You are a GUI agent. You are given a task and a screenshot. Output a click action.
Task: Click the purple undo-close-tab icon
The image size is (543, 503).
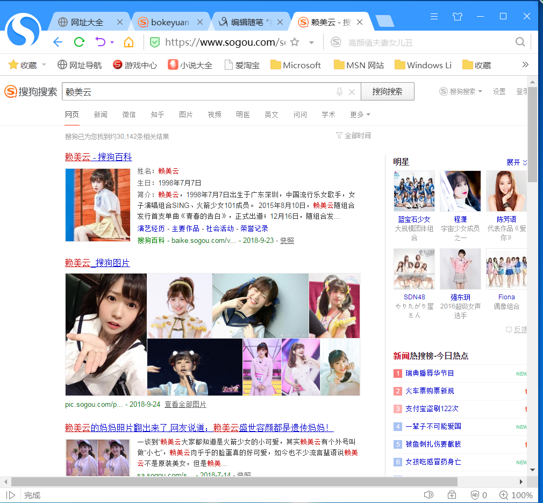[x=101, y=42]
